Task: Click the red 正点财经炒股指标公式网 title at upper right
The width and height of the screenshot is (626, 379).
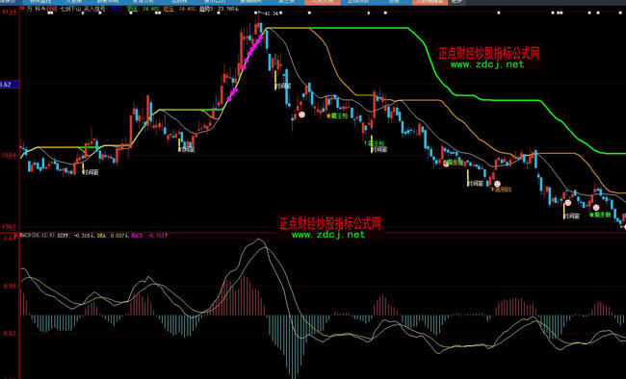Action: pyautogui.click(x=489, y=53)
